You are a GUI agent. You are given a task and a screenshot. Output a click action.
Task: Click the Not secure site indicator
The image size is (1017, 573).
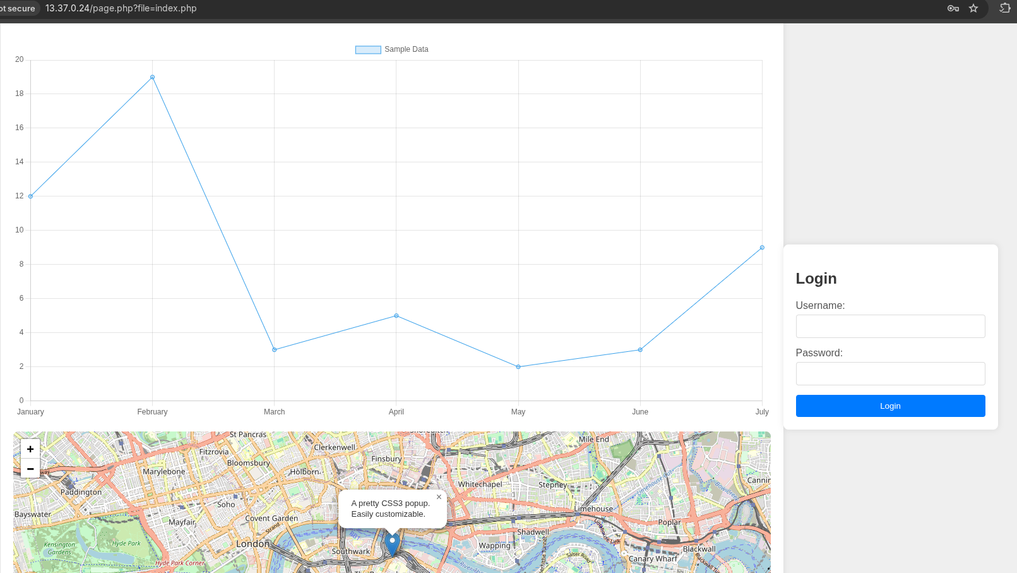coord(18,8)
